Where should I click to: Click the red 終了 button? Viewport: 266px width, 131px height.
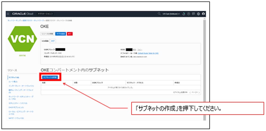pos(70,34)
